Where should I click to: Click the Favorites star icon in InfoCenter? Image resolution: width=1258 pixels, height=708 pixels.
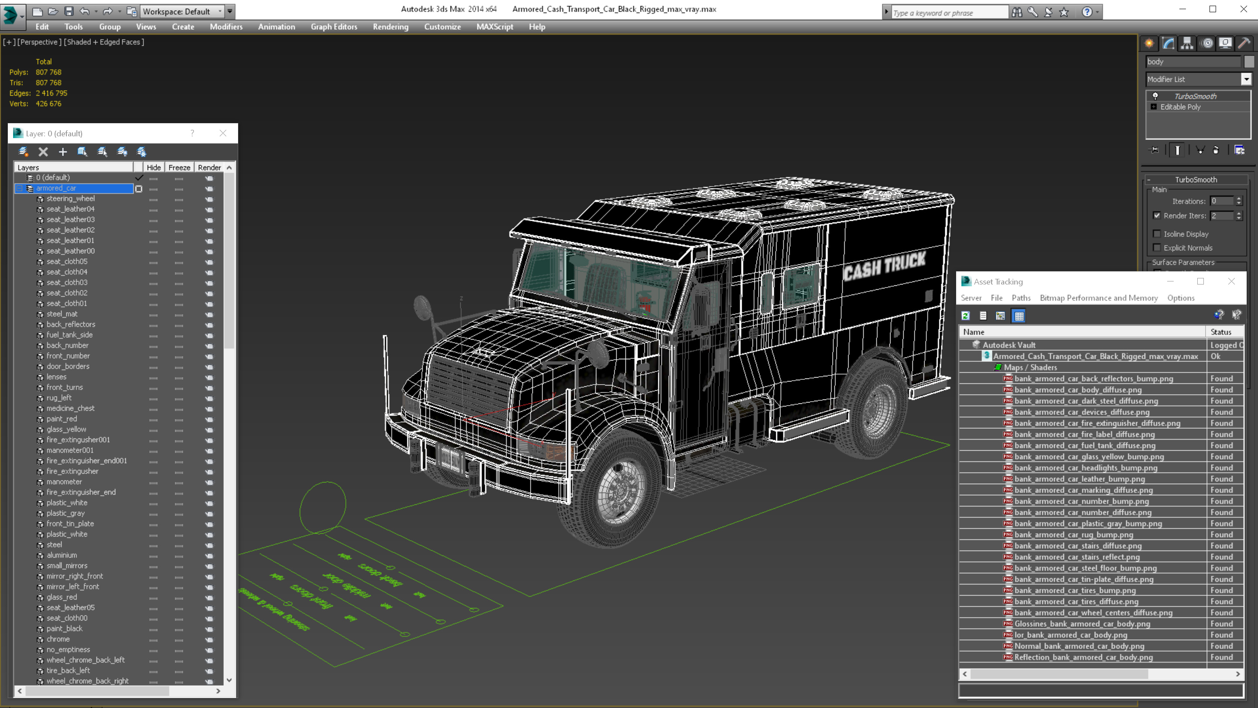click(1064, 12)
